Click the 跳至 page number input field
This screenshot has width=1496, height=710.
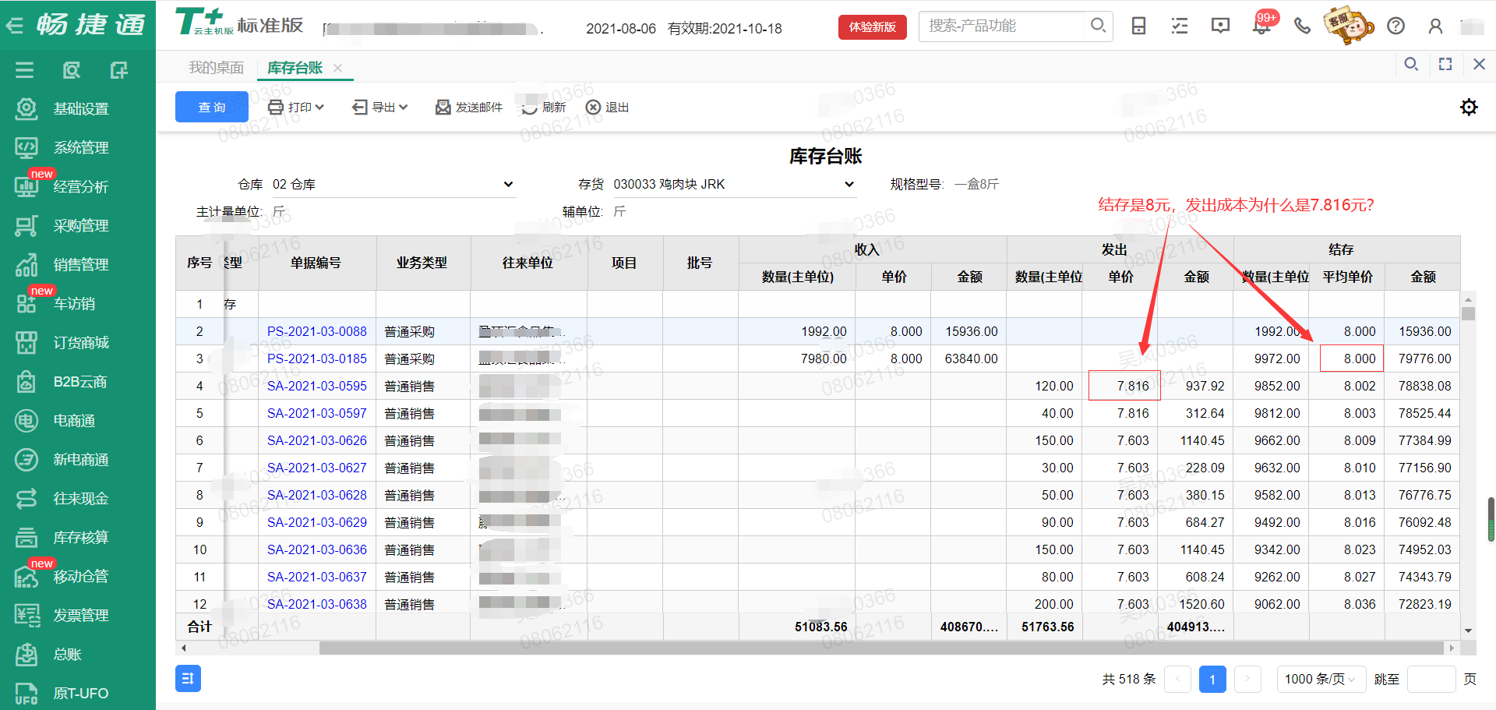(1432, 679)
